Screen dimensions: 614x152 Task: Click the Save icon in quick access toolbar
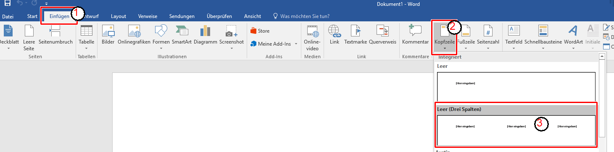8,3
